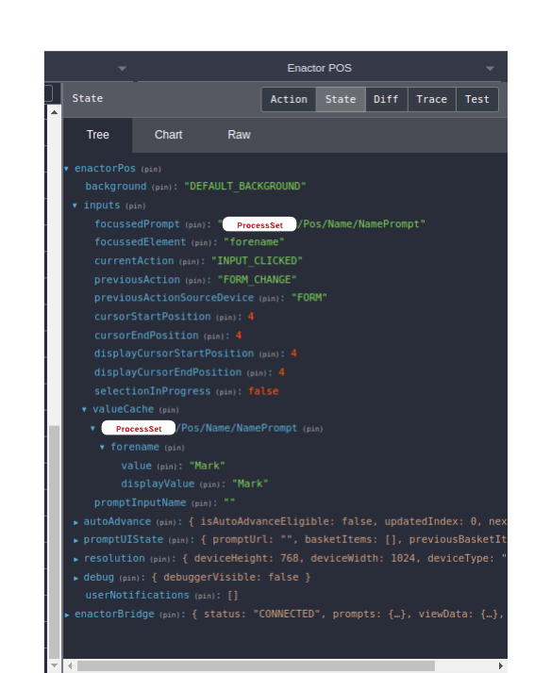This screenshot has width=551, height=673.
Task: Click the vertical scrollbar thumb
Action: [x=54, y=541]
